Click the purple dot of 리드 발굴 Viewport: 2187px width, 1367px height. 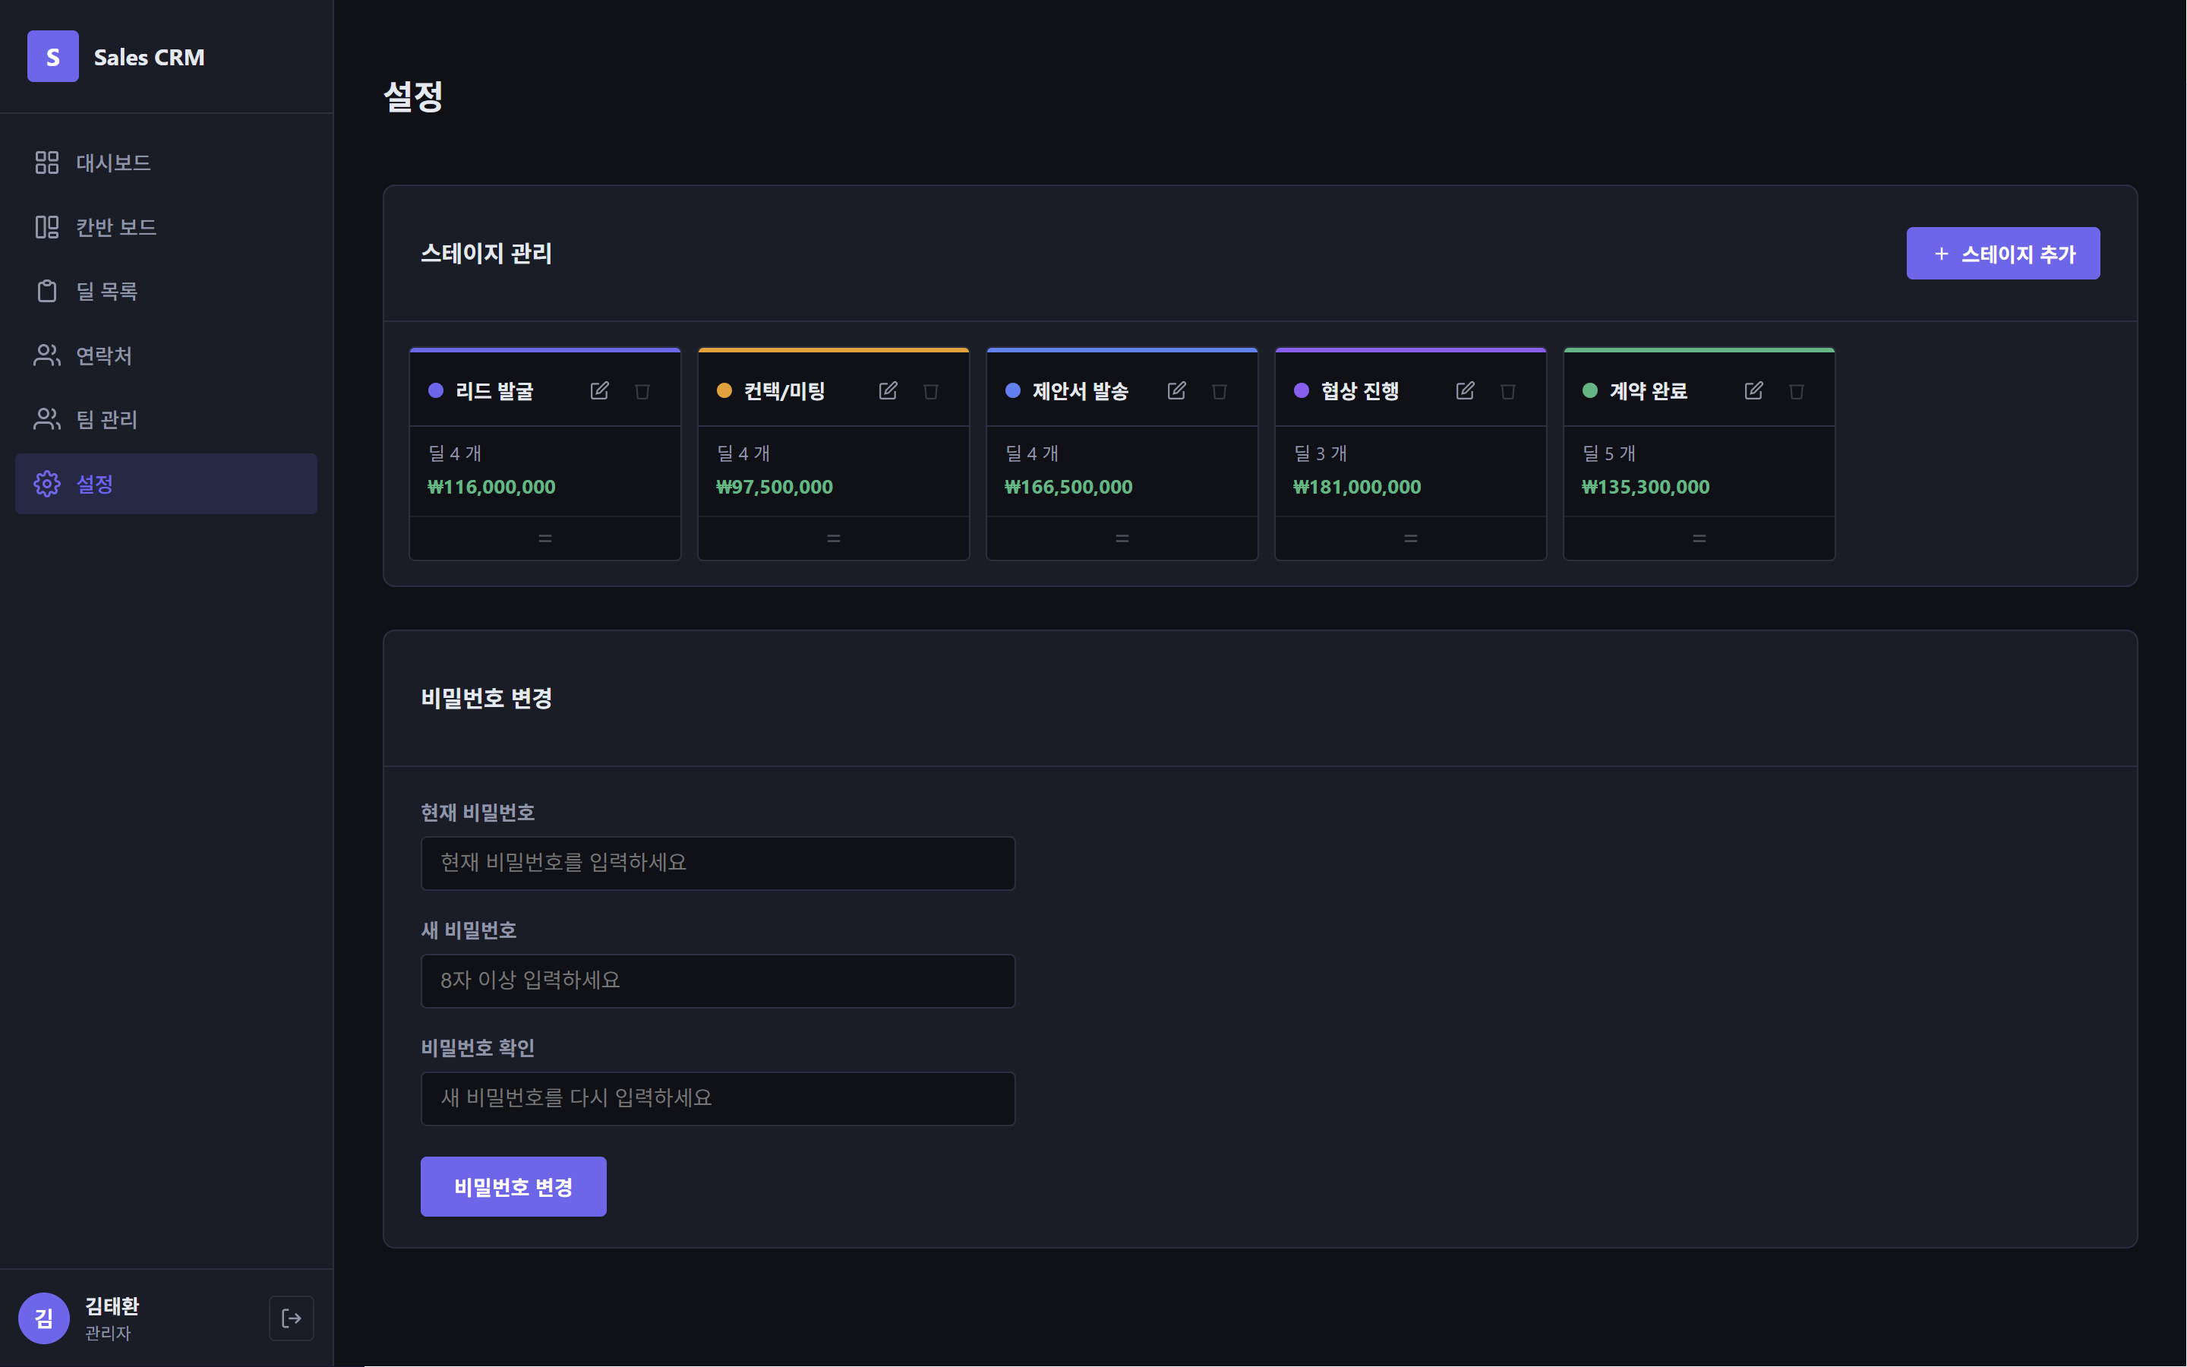point(436,390)
